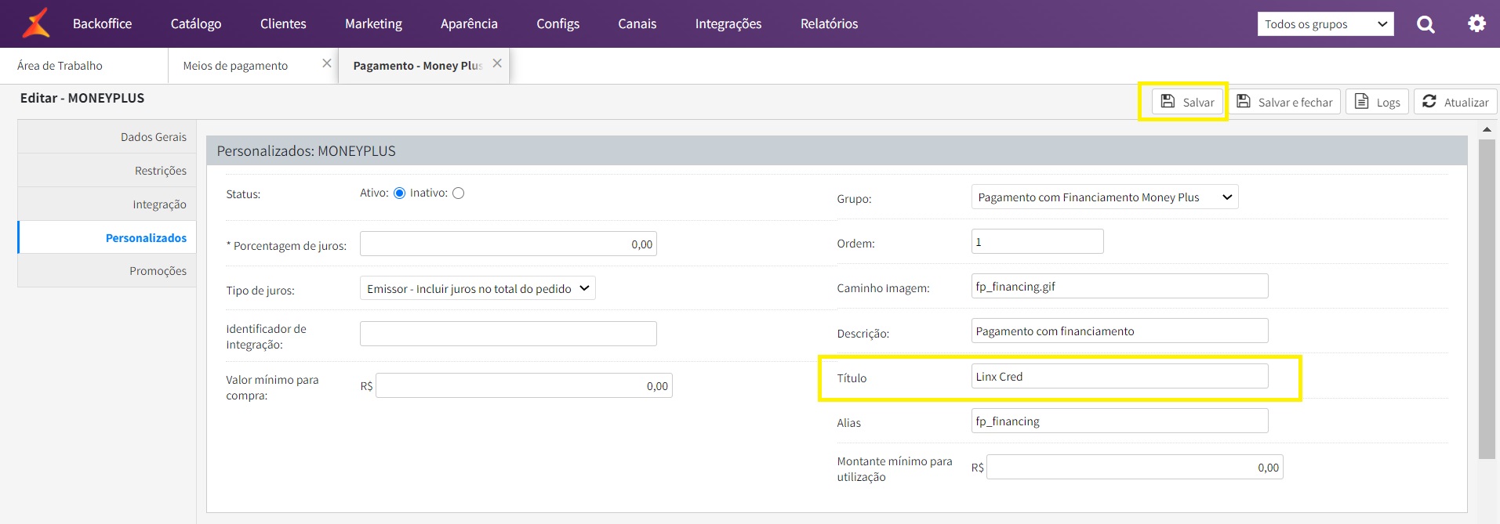
Task: Open the Logs button
Action: [1378, 102]
